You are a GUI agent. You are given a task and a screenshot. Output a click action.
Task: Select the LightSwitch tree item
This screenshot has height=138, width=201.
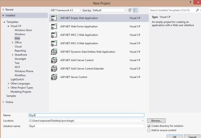[17, 79]
